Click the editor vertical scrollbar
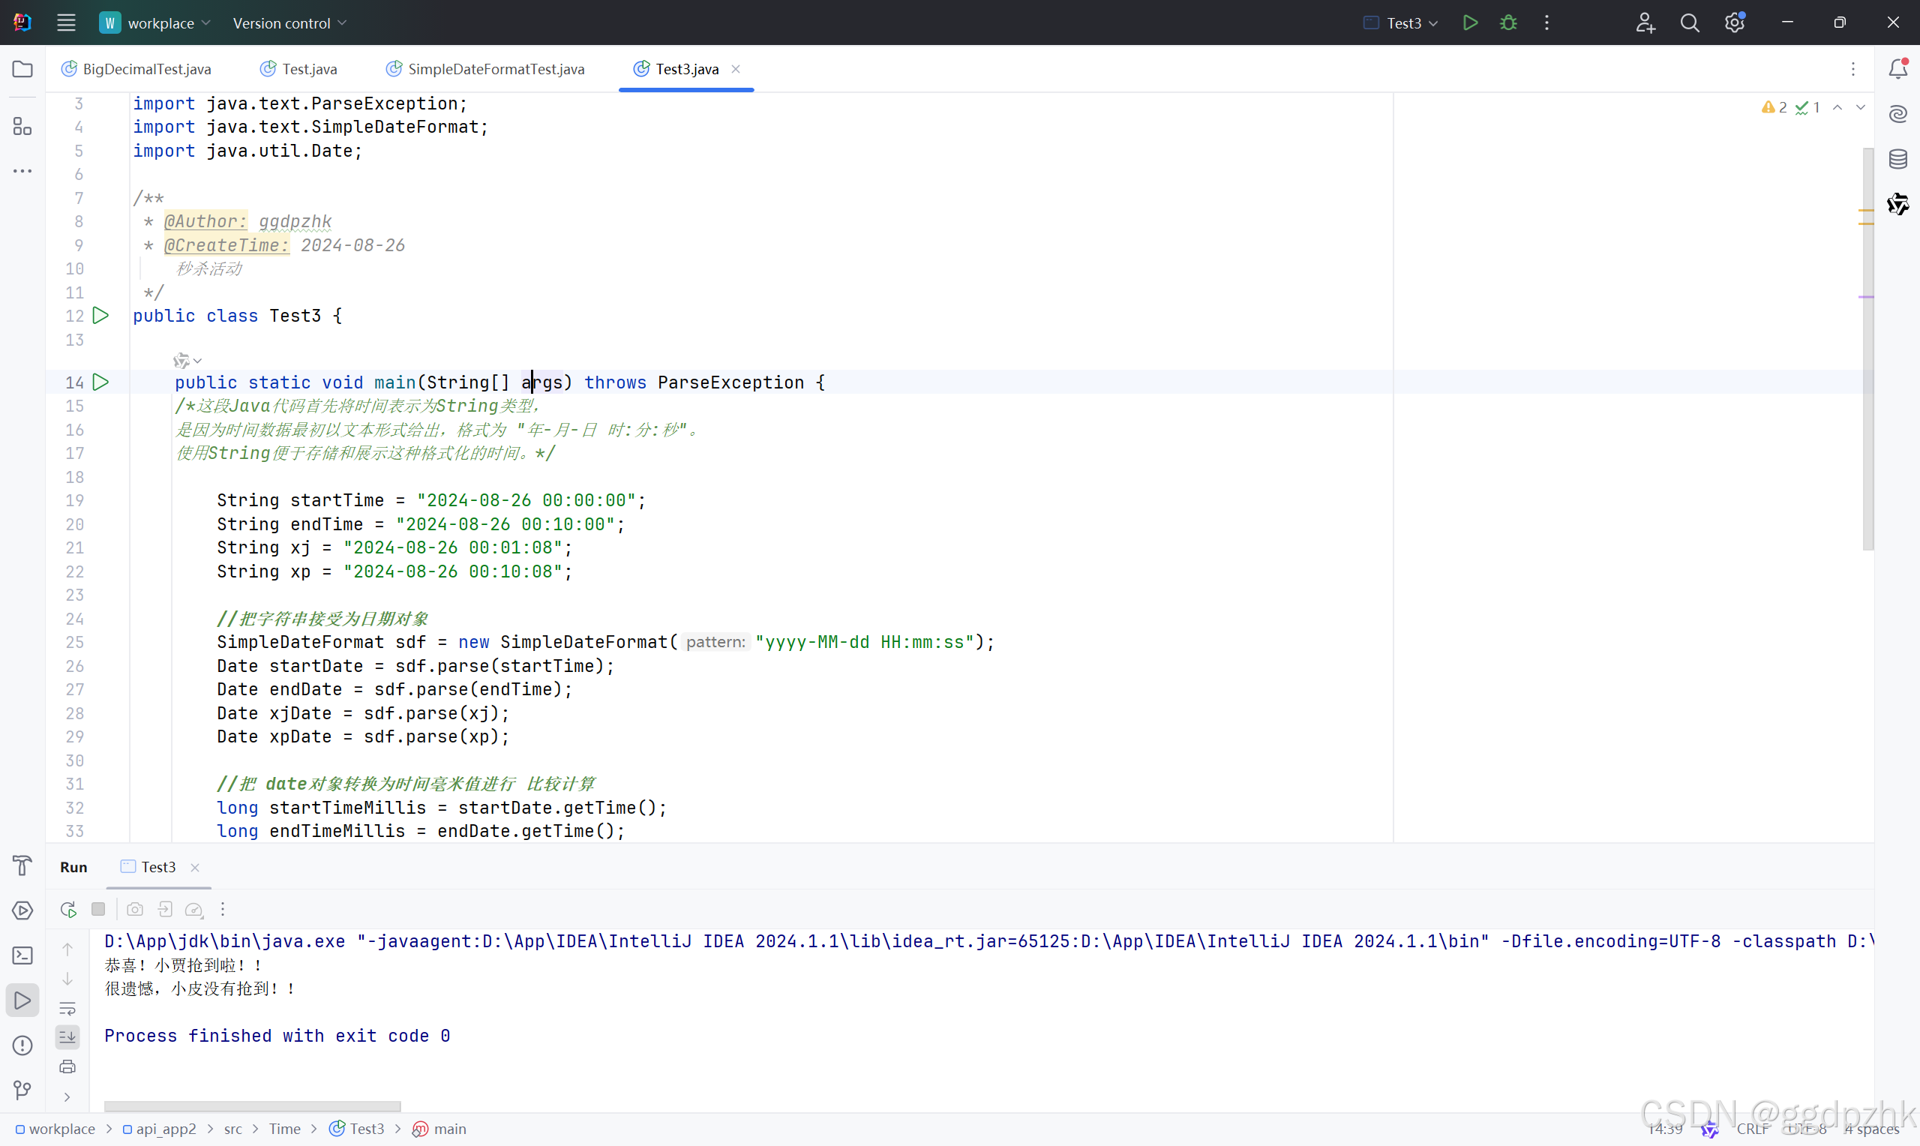 (x=1867, y=349)
